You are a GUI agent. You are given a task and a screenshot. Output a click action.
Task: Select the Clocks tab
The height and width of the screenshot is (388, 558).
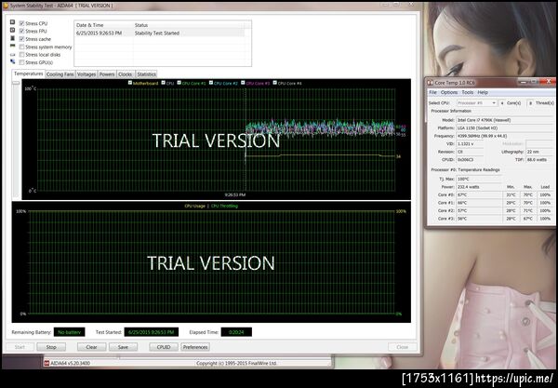coord(125,74)
